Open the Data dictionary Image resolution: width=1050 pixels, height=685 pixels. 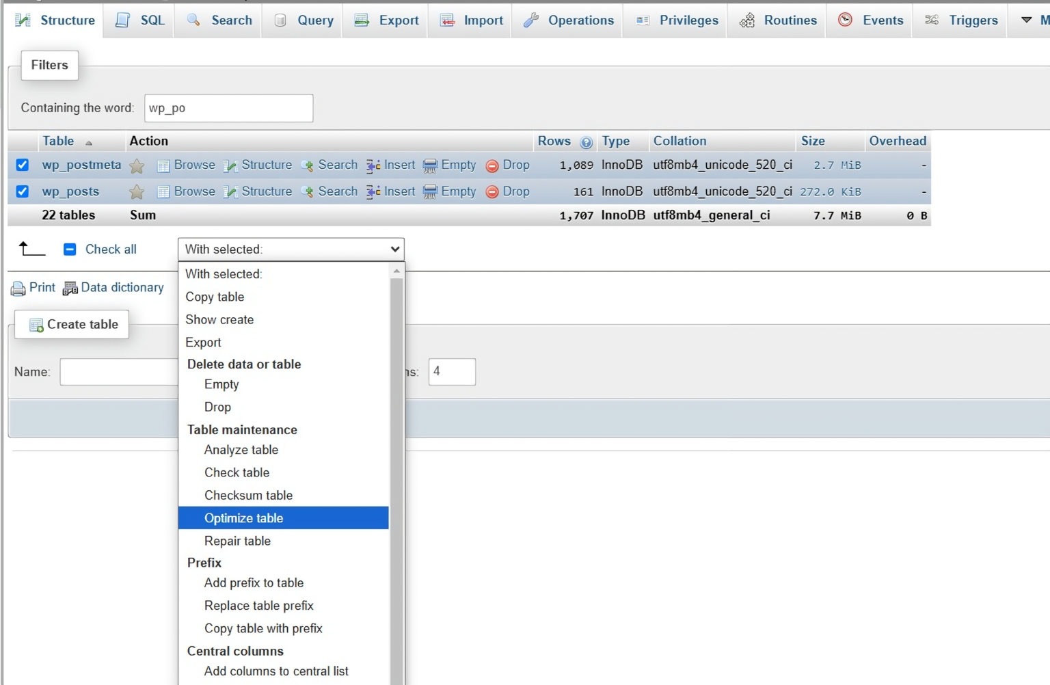[122, 288]
